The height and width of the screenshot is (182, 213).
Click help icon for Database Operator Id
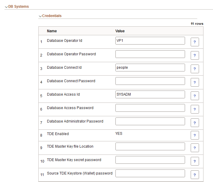(195, 42)
